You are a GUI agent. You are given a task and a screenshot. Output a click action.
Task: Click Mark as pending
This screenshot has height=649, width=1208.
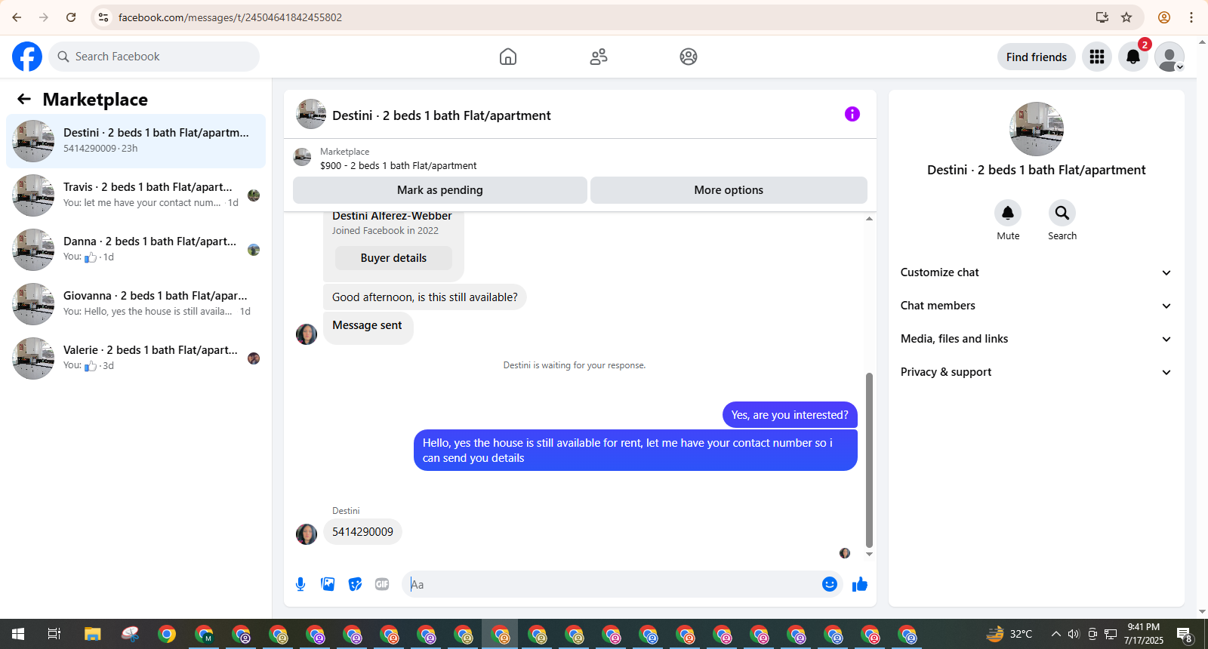click(440, 190)
